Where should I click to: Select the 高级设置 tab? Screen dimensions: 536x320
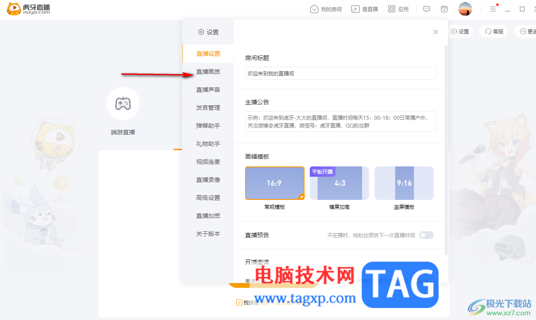click(x=208, y=198)
